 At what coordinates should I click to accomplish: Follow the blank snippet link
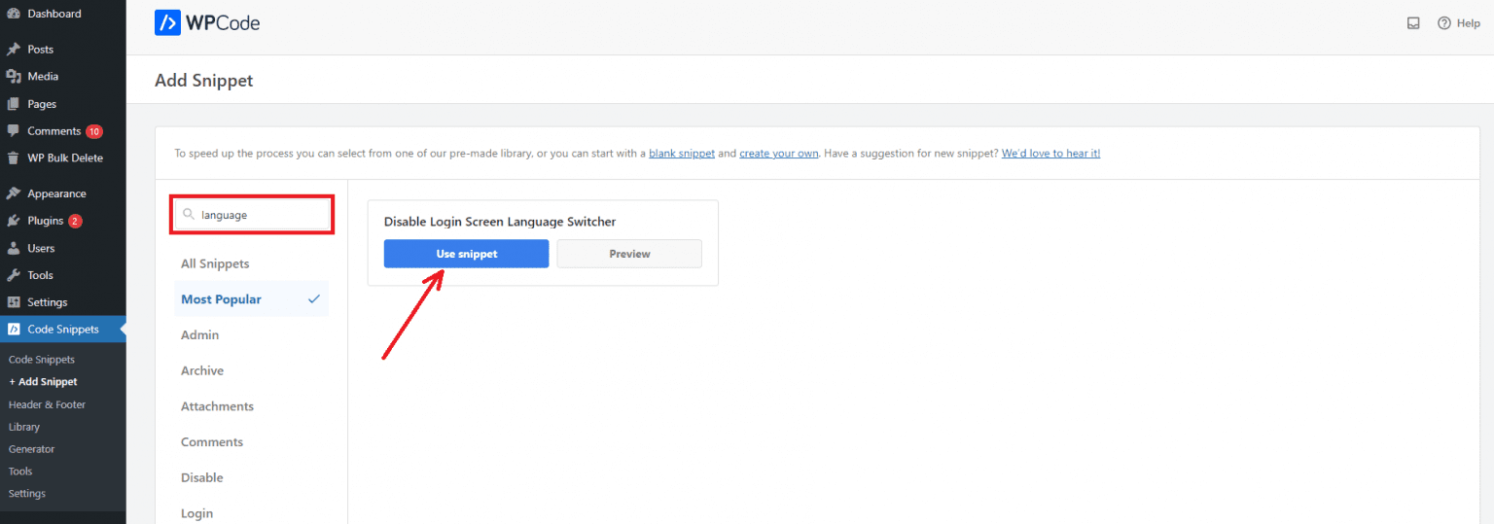pos(682,154)
